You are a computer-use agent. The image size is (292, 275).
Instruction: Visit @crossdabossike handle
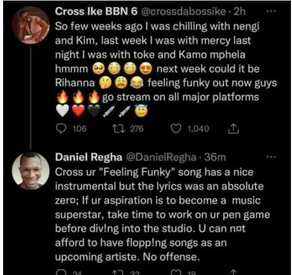184,11
